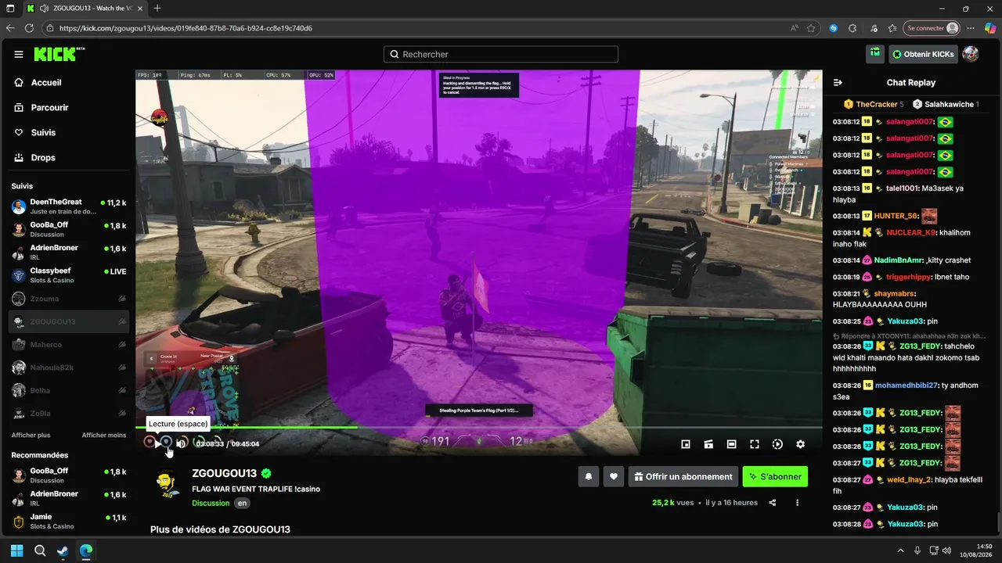The image size is (1002, 563).
Task: Collapse the Chat Replay panel
Action: 838,82
